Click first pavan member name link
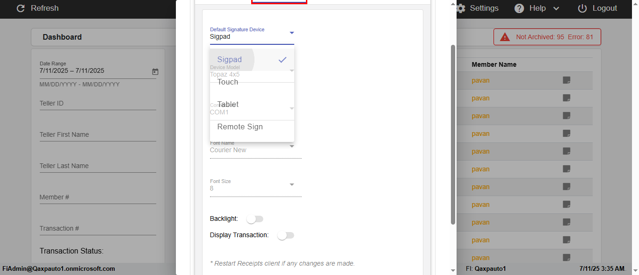Viewport: 639px width, 275px height. [x=480, y=80]
